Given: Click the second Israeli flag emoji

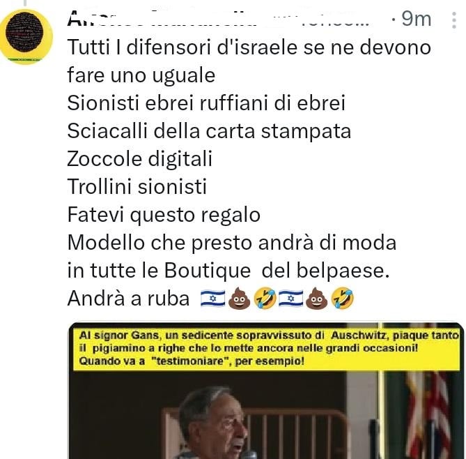Looking at the screenshot, I should [290, 299].
